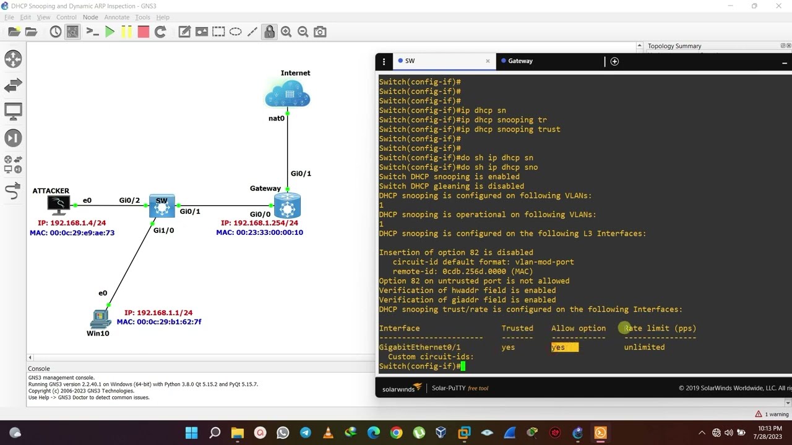Switch to the Gateway terminal tab

[549, 61]
